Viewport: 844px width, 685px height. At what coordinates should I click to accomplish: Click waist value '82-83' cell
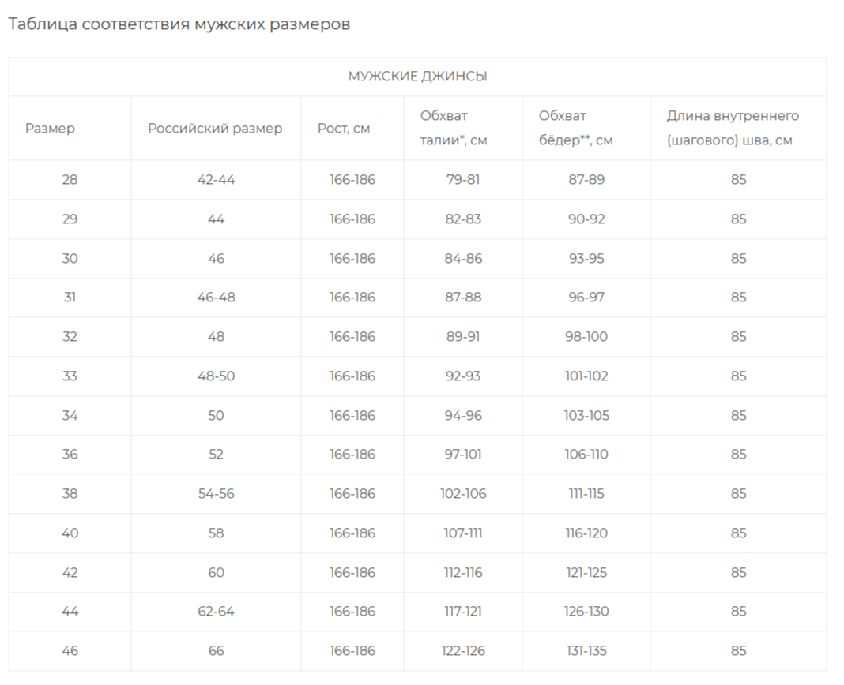coord(462,219)
